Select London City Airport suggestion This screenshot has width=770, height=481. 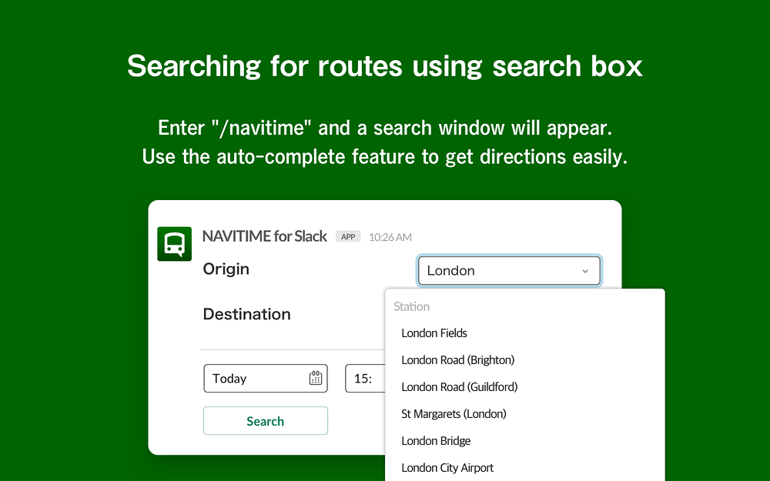[447, 468]
